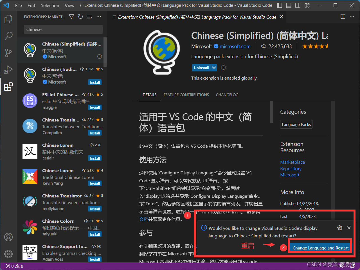Click the VS Code logo icon

(6, 5)
